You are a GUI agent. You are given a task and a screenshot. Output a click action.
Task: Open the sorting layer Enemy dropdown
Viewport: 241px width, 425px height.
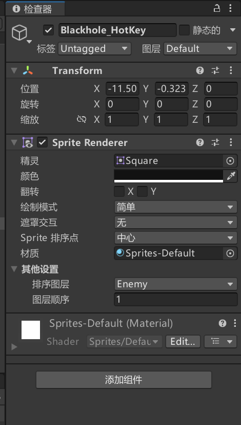point(176,284)
